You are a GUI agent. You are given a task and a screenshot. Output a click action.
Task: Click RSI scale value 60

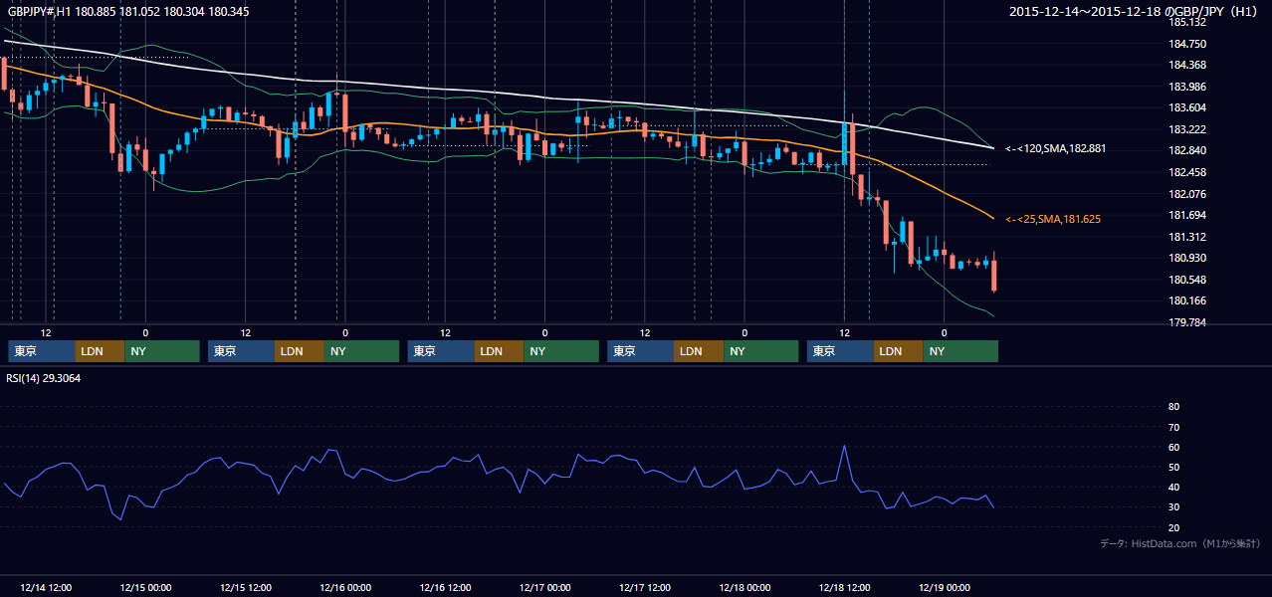pyautogui.click(x=1173, y=447)
